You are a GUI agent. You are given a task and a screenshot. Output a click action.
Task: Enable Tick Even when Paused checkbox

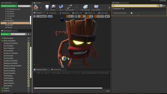tap(132, 13)
